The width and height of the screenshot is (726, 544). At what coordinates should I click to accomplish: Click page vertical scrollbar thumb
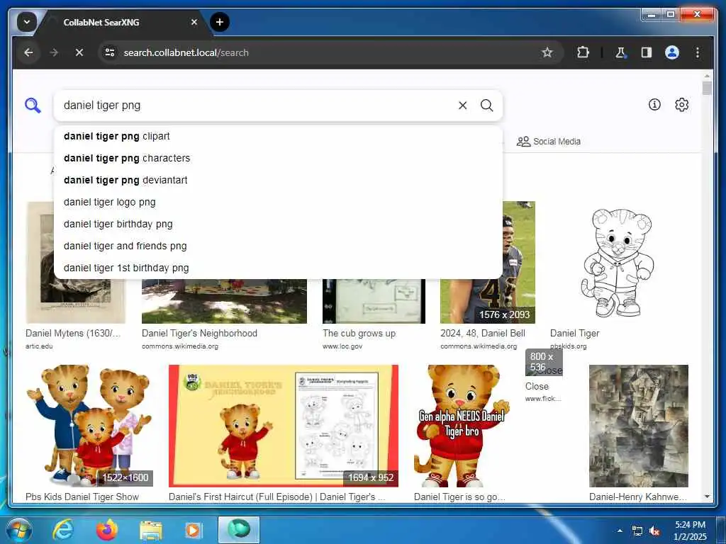click(707, 88)
